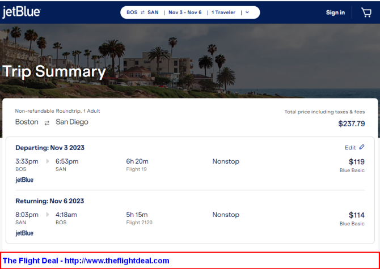Click the $114 fare price
Screen dimensions: 380x269
pyautogui.click(x=357, y=215)
